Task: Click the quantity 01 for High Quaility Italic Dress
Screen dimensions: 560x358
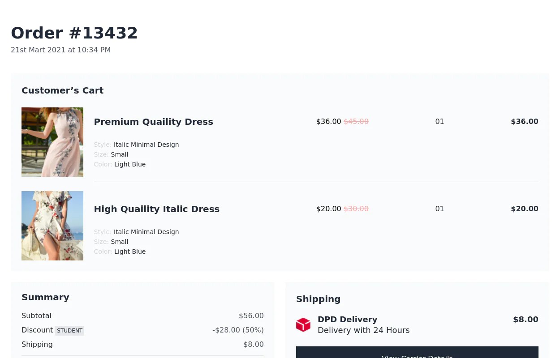Action: click(x=439, y=209)
